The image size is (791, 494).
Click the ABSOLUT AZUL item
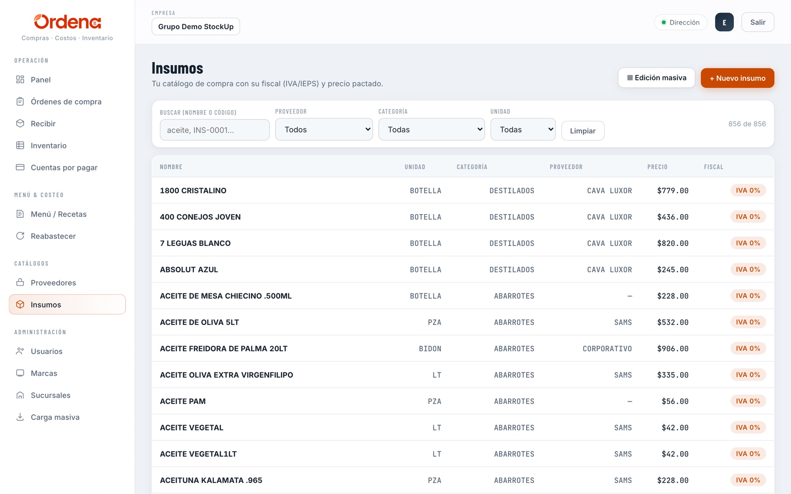point(189,270)
